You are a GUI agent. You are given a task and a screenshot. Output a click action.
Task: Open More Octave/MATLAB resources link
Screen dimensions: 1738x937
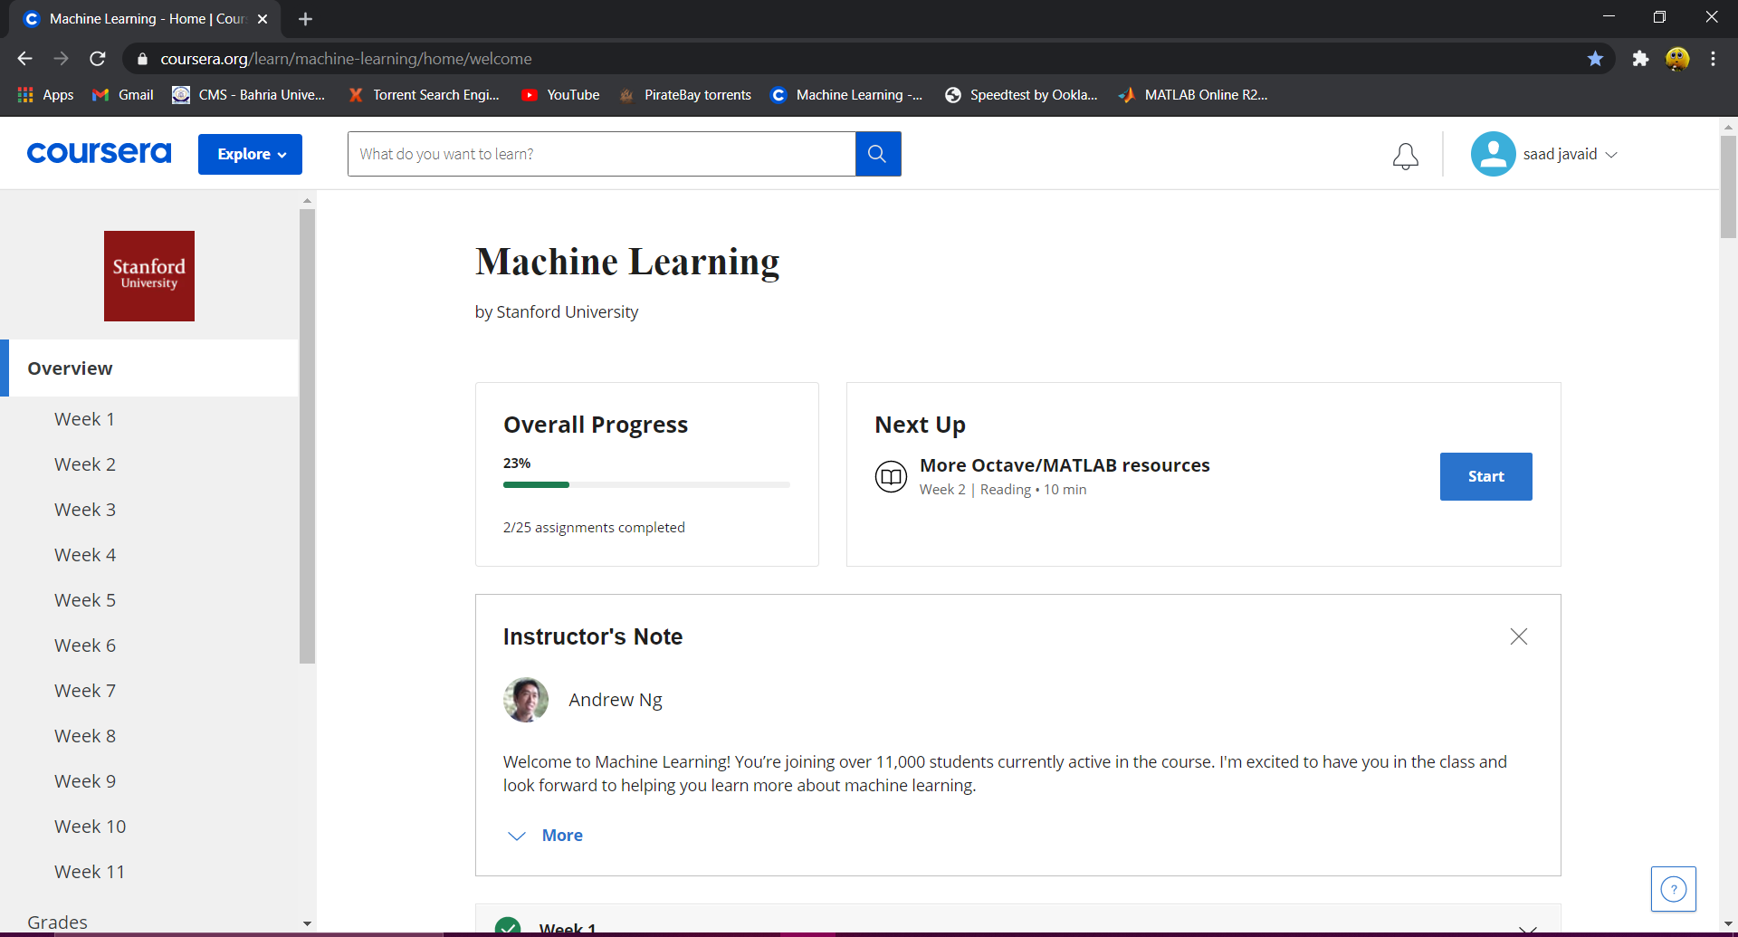pyautogui.click(x=1065, y=465)
